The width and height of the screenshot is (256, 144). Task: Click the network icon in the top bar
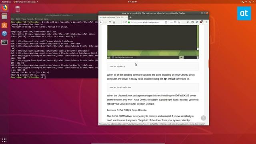click(x=243, y=2)
